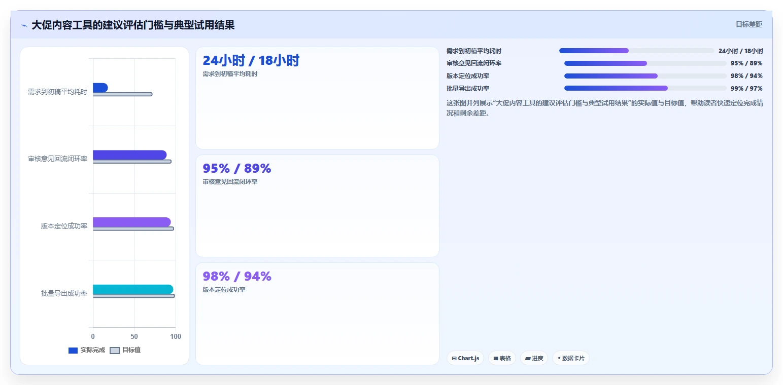The width and height of the screenshot is (783, 385).
Task: Click the 99% / 97% value text
Action: click(x=746, y=89)
